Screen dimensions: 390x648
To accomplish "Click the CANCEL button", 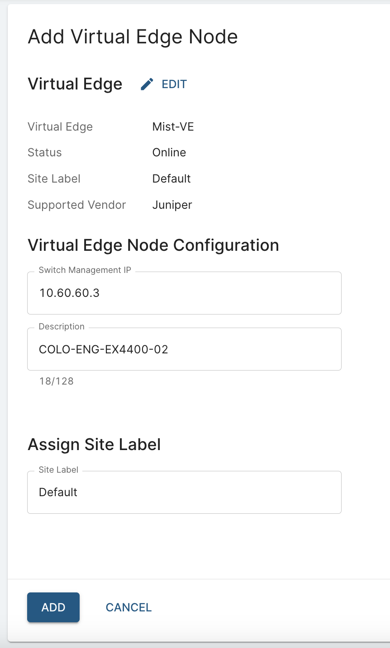I will (x=128, y=607).
